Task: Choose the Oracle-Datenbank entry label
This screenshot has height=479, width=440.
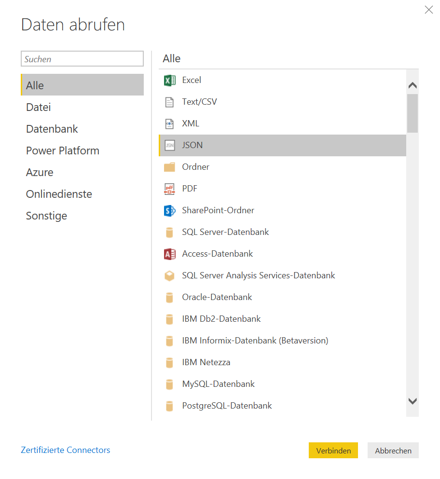Action: click(217, 297)
